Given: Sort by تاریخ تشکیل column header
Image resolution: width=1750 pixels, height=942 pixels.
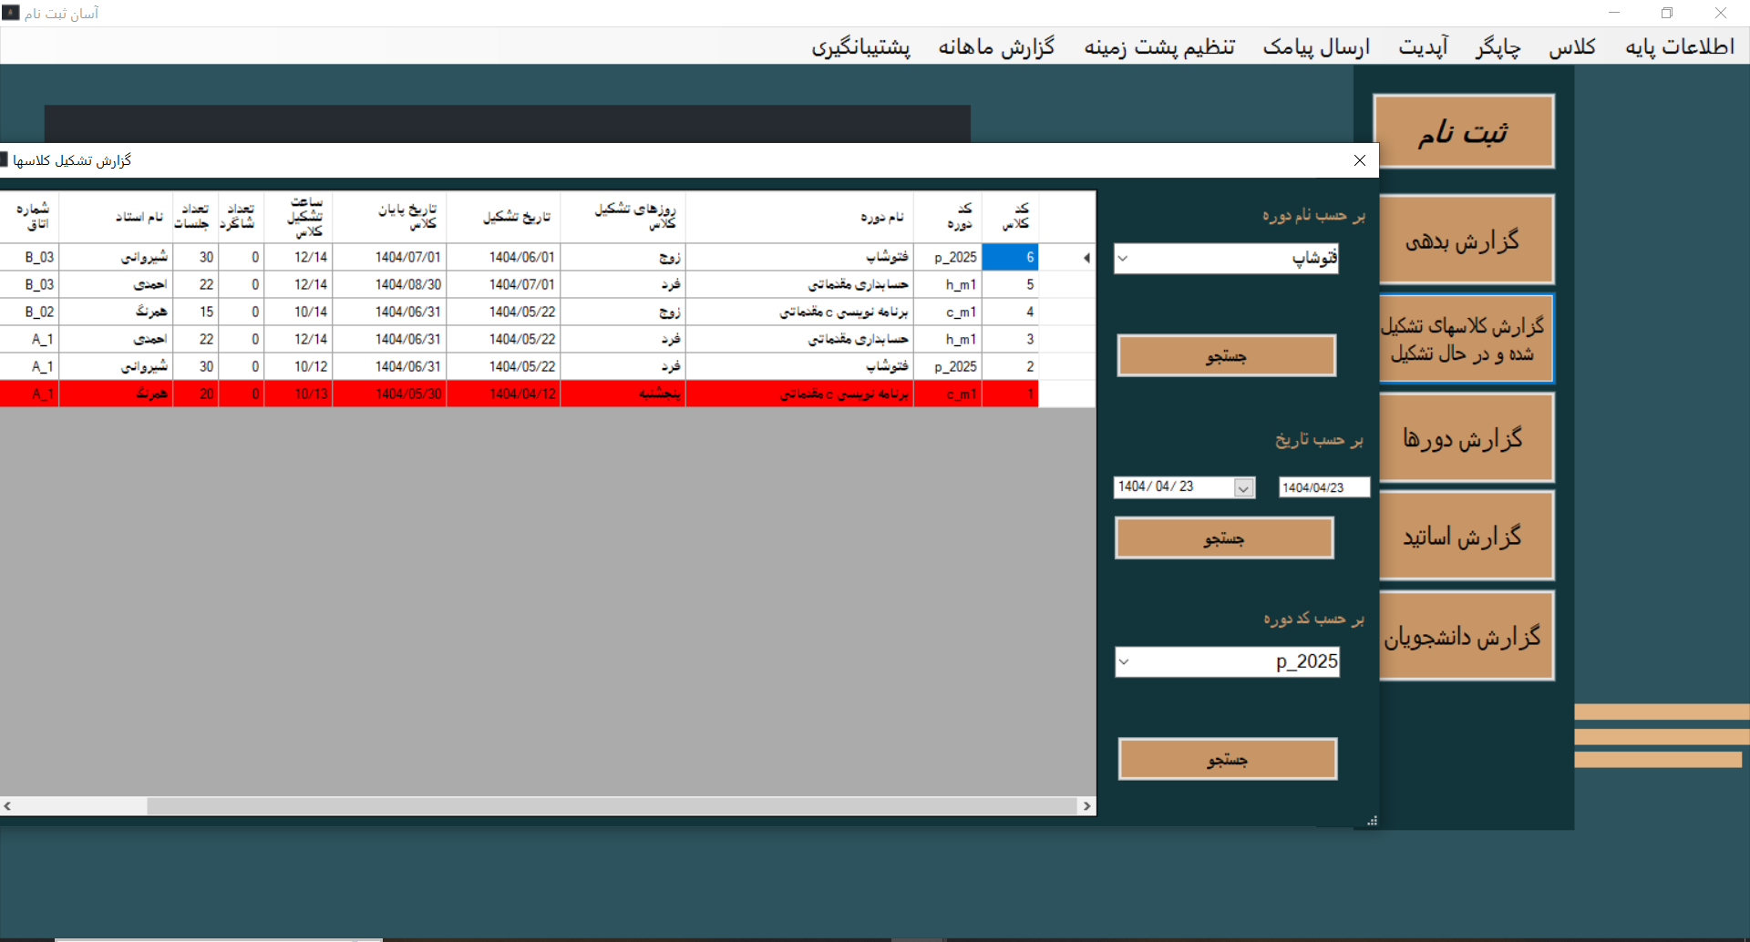Looking at the screenshot, I should point(504,217).
